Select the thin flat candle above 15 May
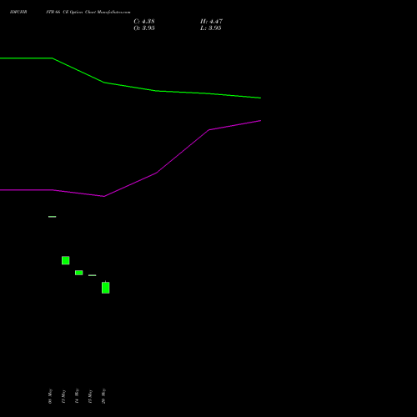 point(93,275)
